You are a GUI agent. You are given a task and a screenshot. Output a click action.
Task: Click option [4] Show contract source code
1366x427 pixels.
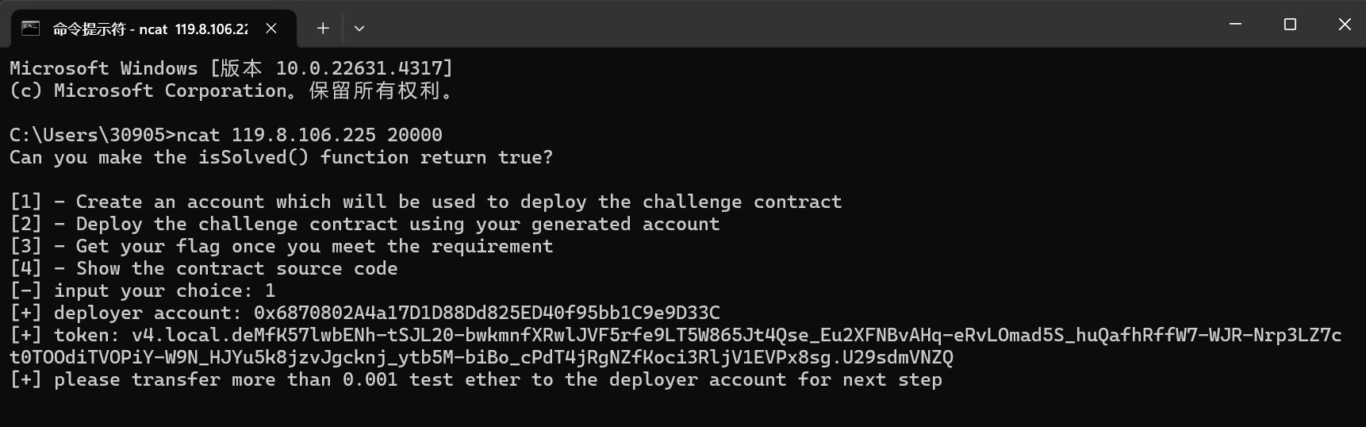(x=204, y=268)
